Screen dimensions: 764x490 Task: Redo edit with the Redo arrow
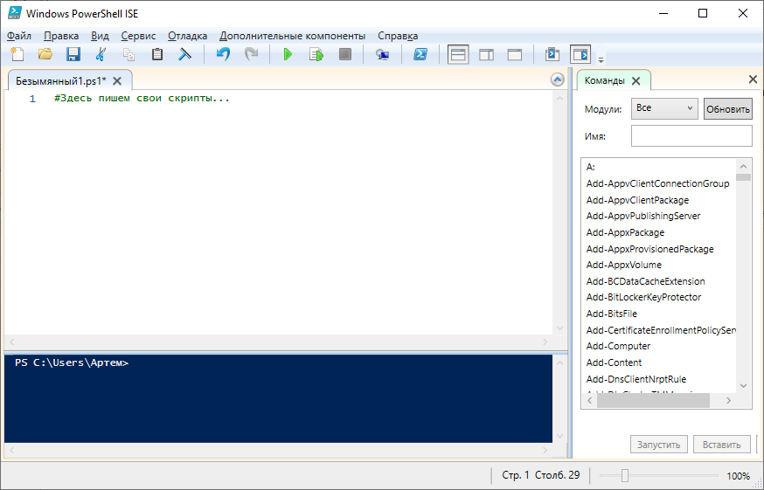click(x=251, y=54)
